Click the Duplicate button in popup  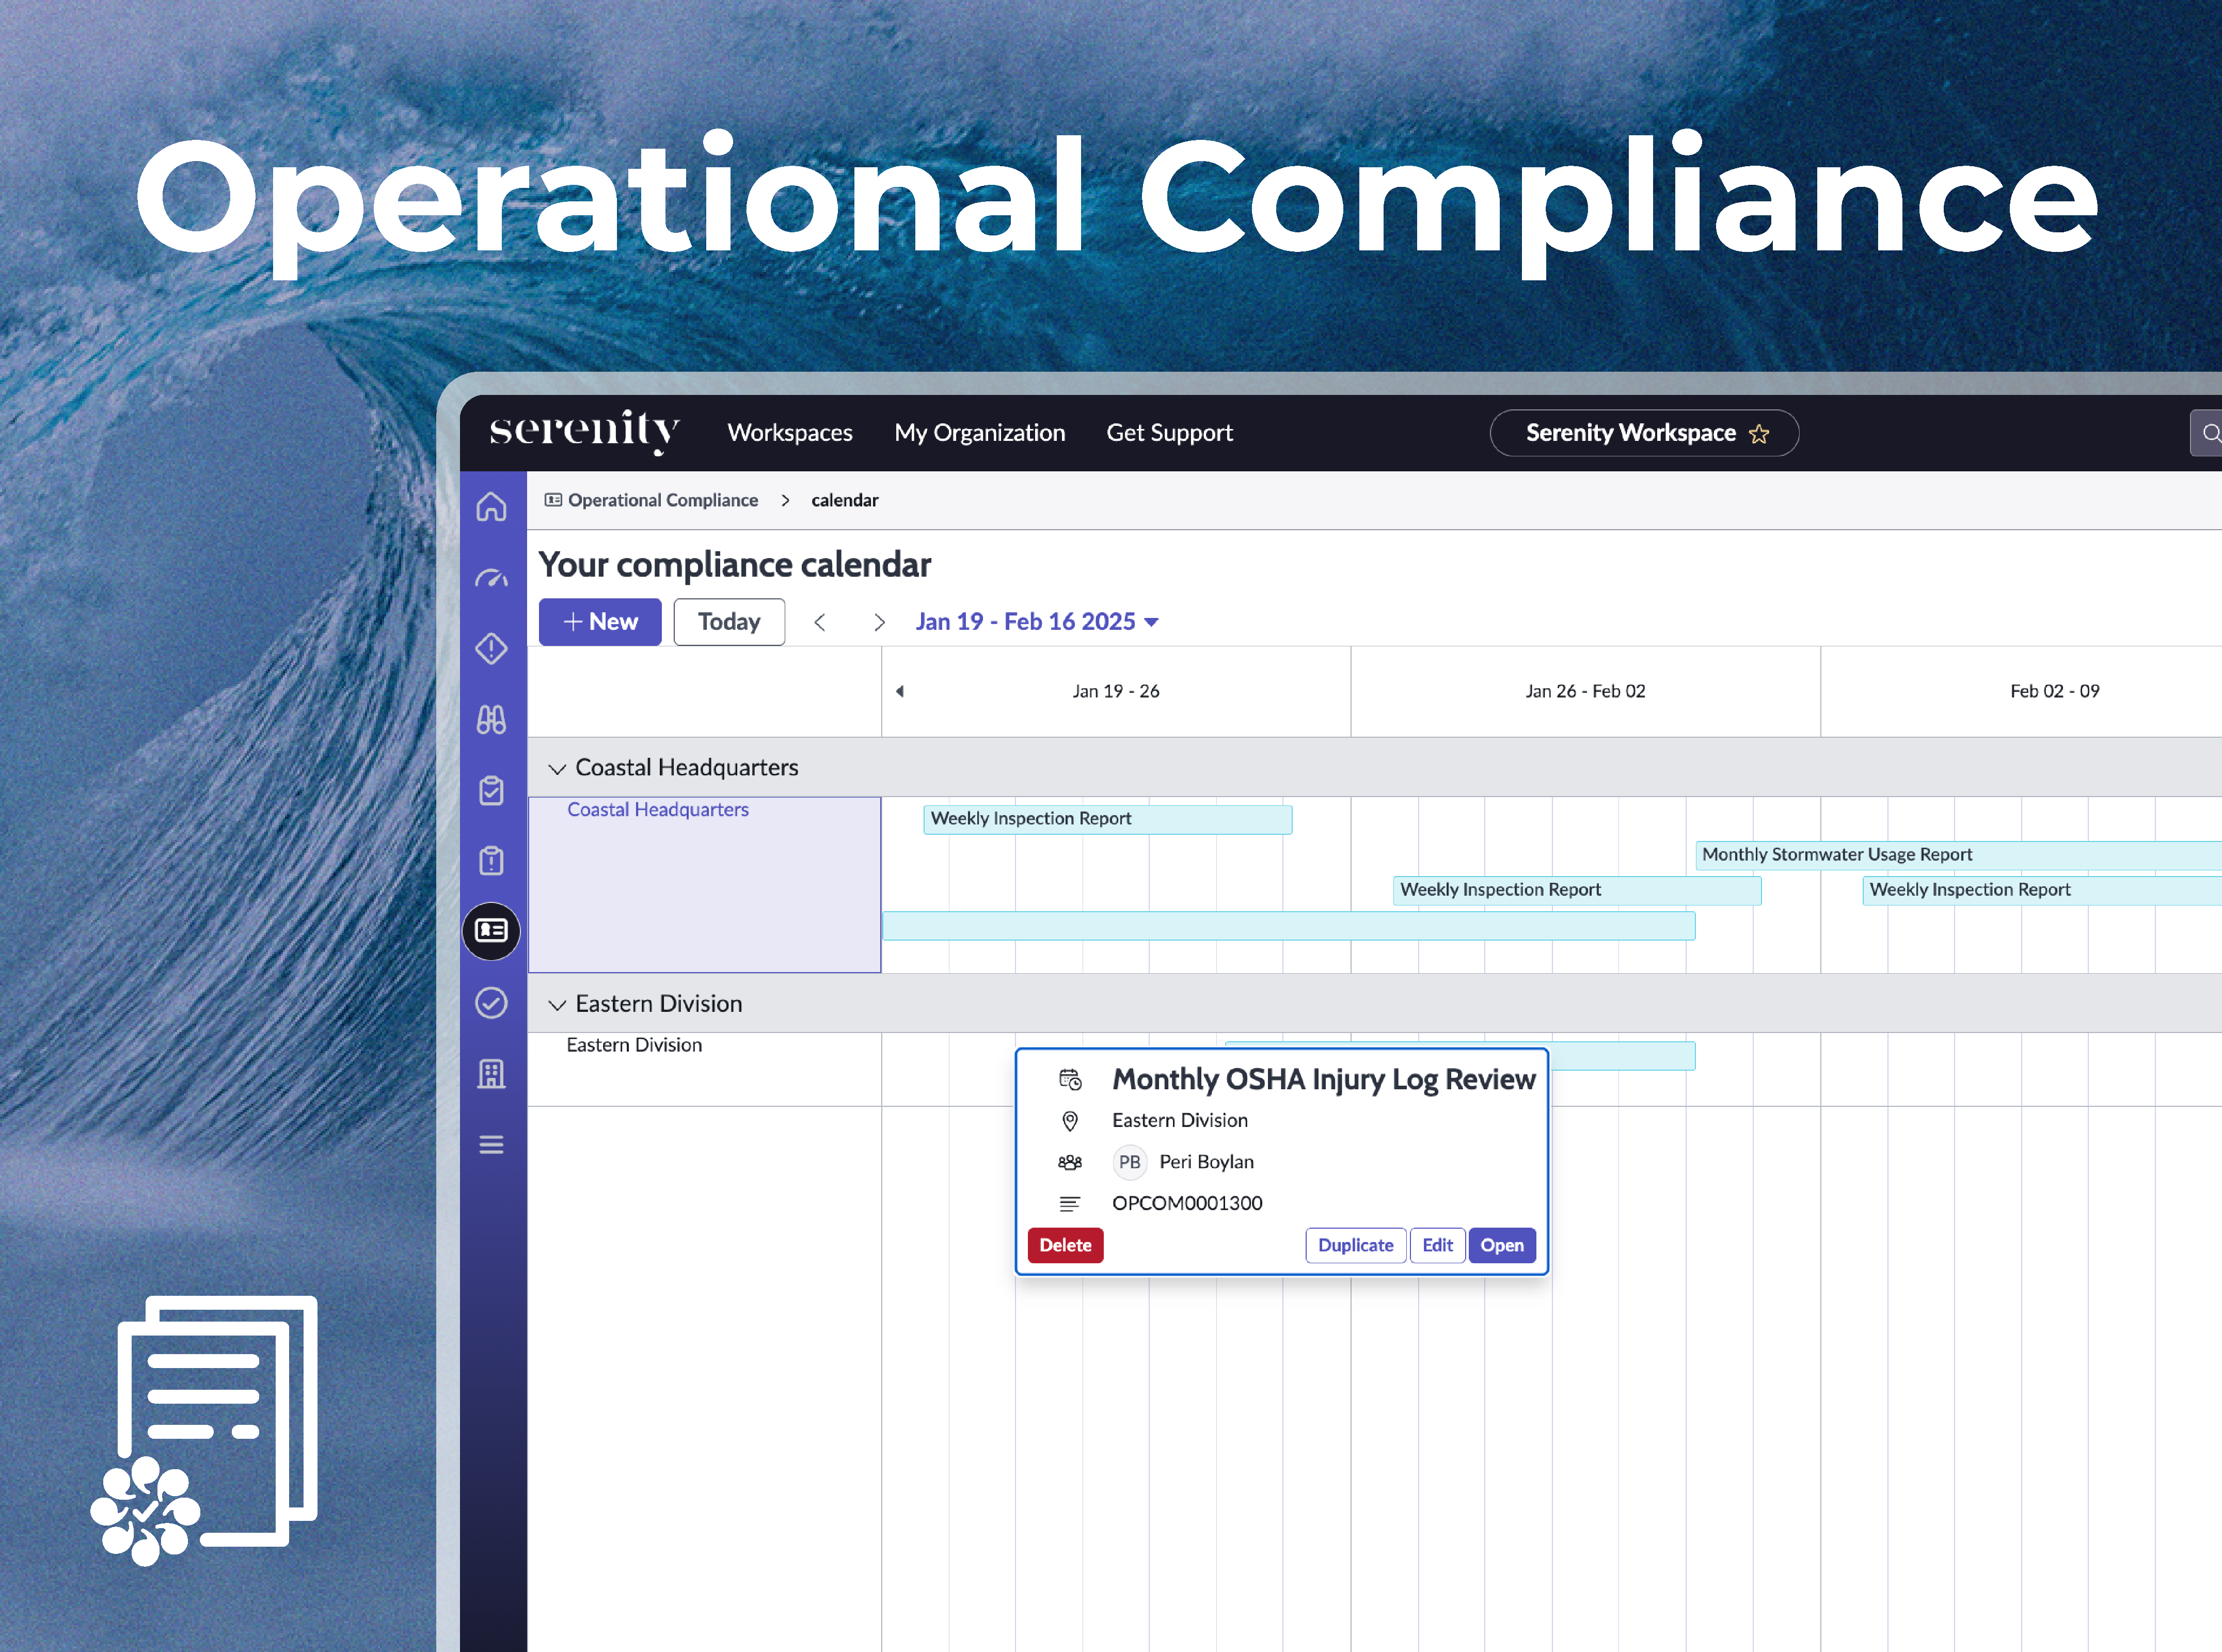click(1355, 1245)
